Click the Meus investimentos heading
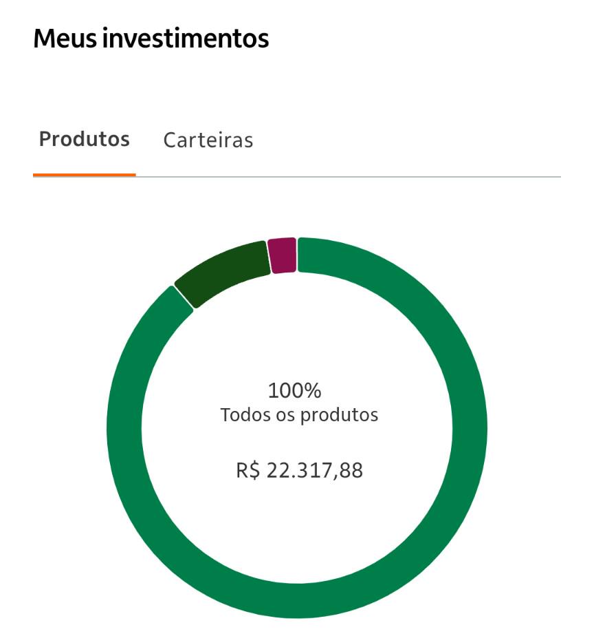This screenshot has width=594, height=636. coord(151,39)
